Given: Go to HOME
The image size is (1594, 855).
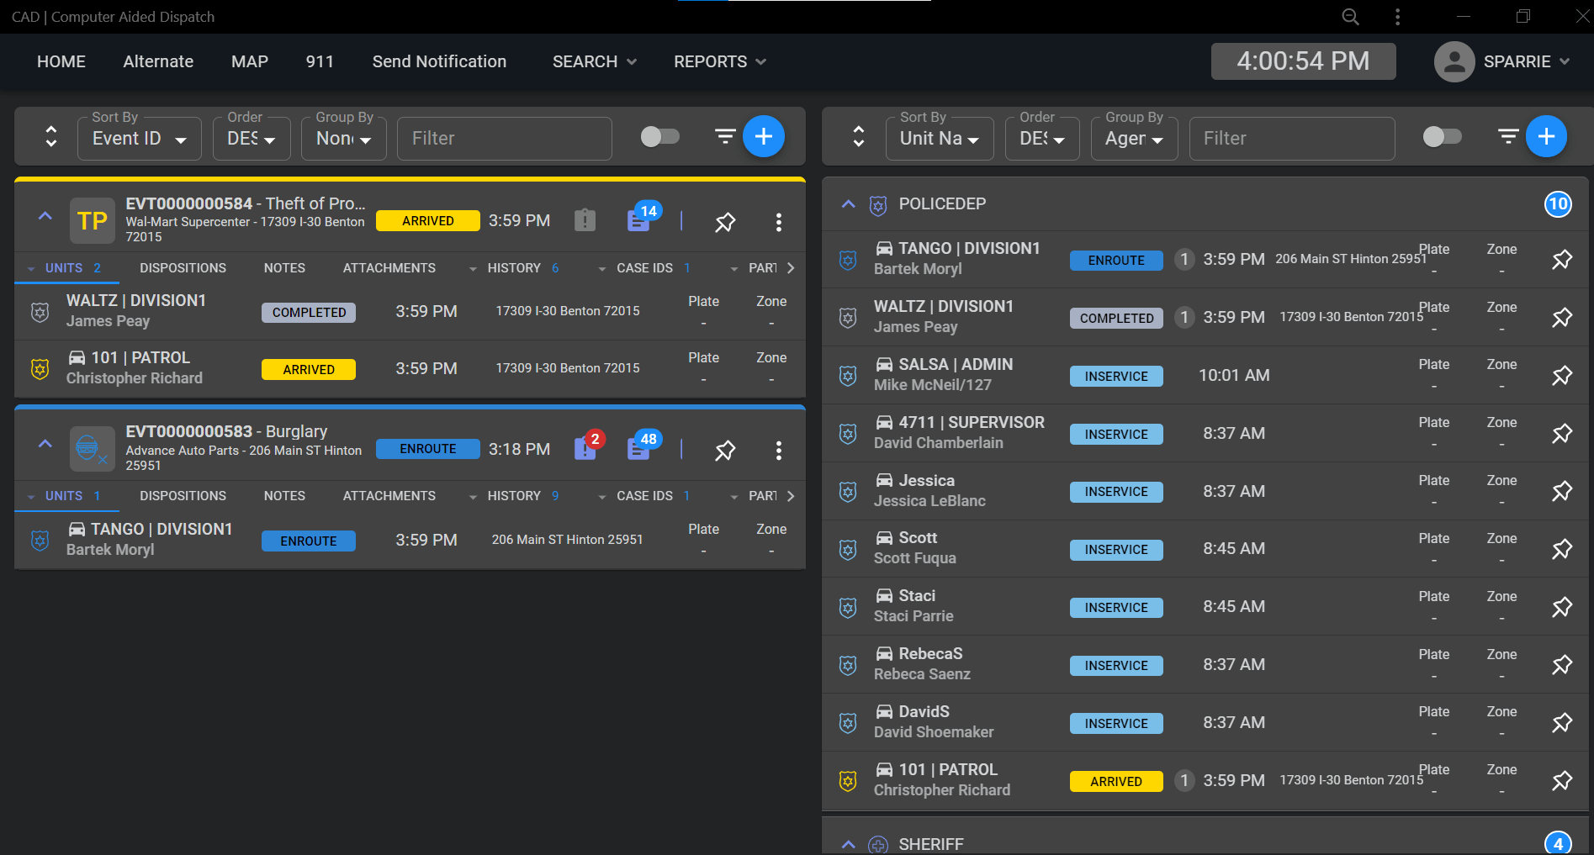Looking at the screenshot, I should [x=61, y=61].
